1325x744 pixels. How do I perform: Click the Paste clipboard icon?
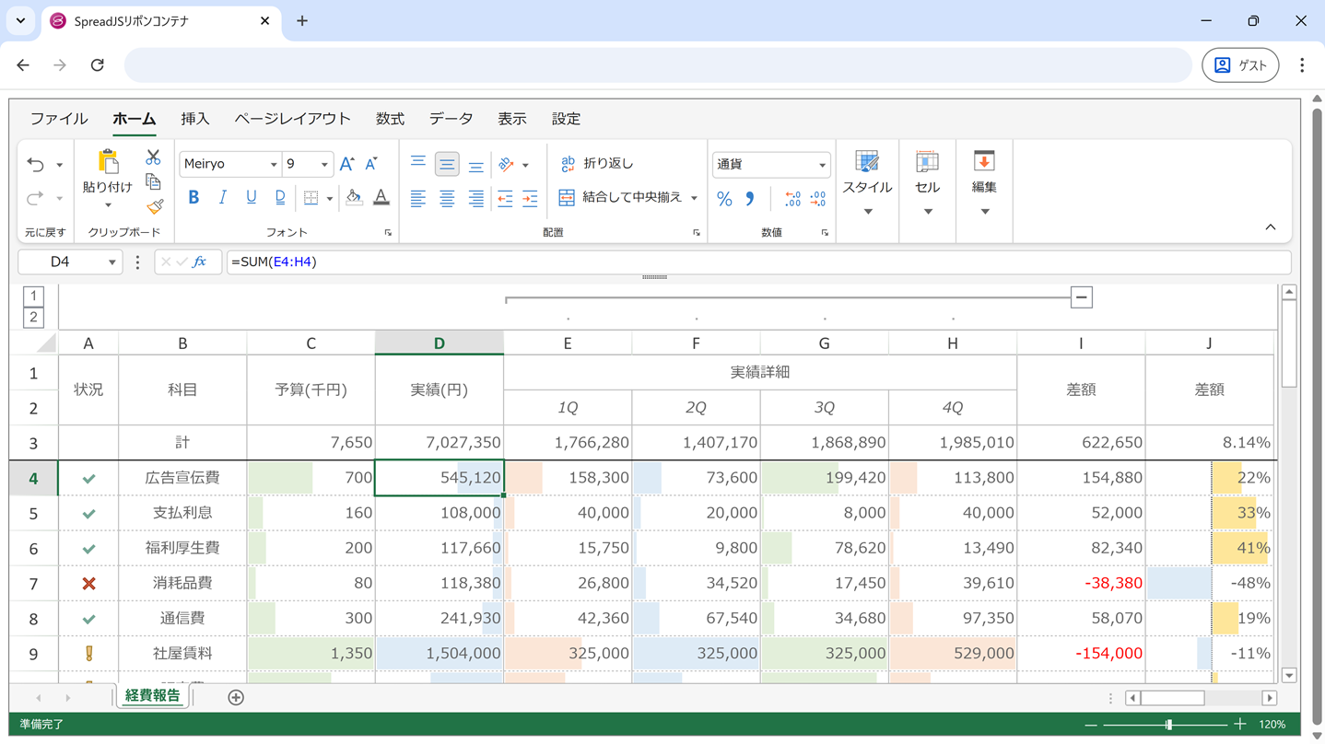[108, 161]
